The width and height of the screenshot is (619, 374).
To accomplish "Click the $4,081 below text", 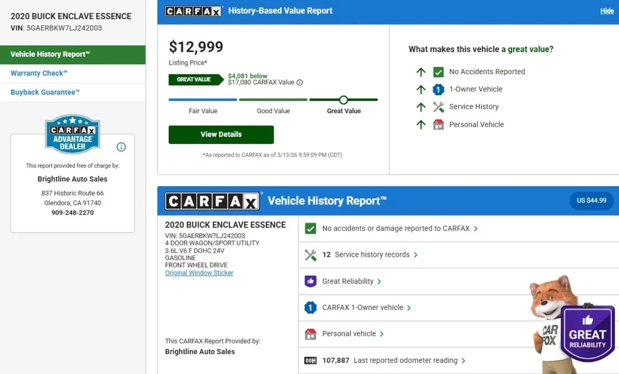I will tap(248, 76).
